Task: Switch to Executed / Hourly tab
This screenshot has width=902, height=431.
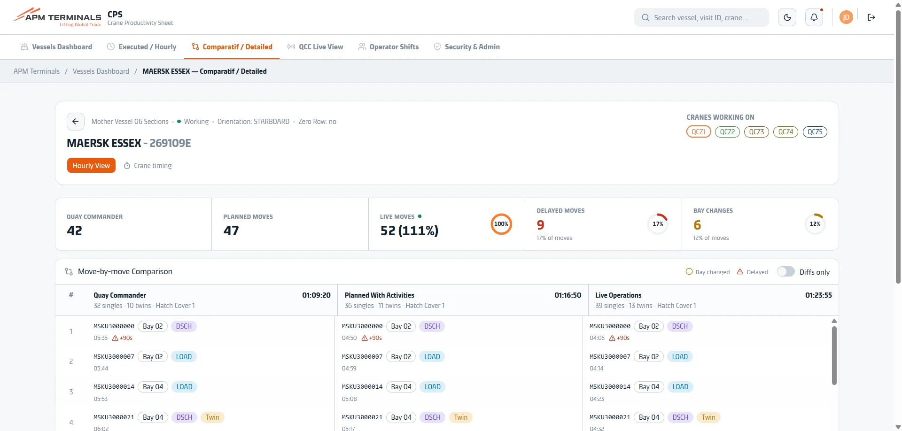Action: (x=142, y=47)
